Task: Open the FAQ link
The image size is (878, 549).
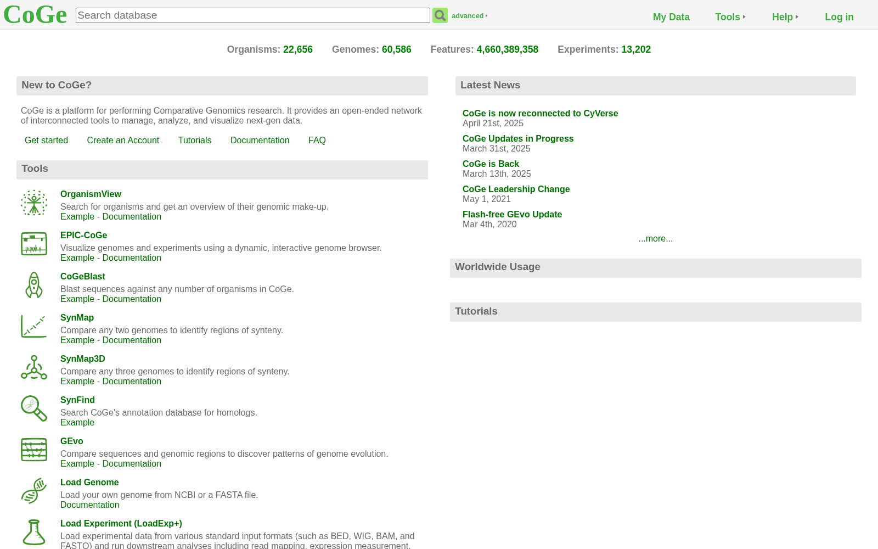Action: point(317,141)
